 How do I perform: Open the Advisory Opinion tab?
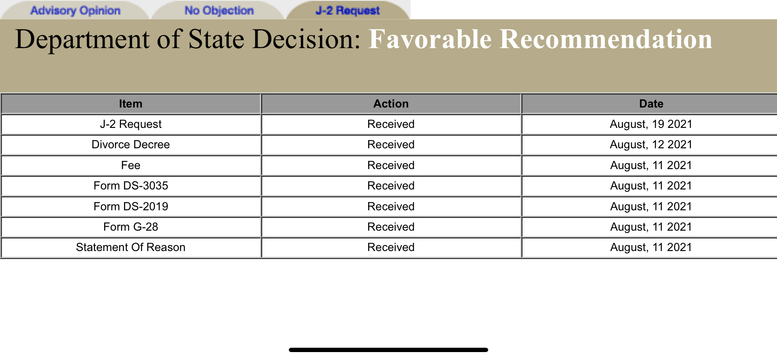coord(75,10)
